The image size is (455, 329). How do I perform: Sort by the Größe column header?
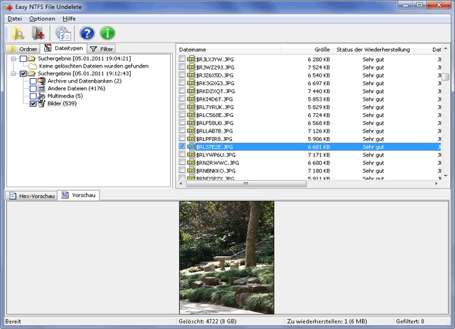(307, 49)
